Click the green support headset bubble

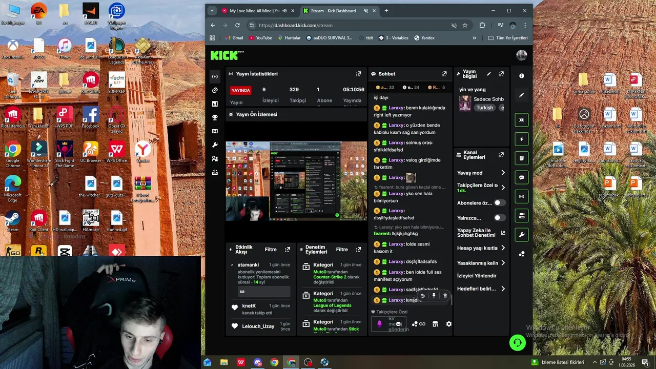point(518,342)
